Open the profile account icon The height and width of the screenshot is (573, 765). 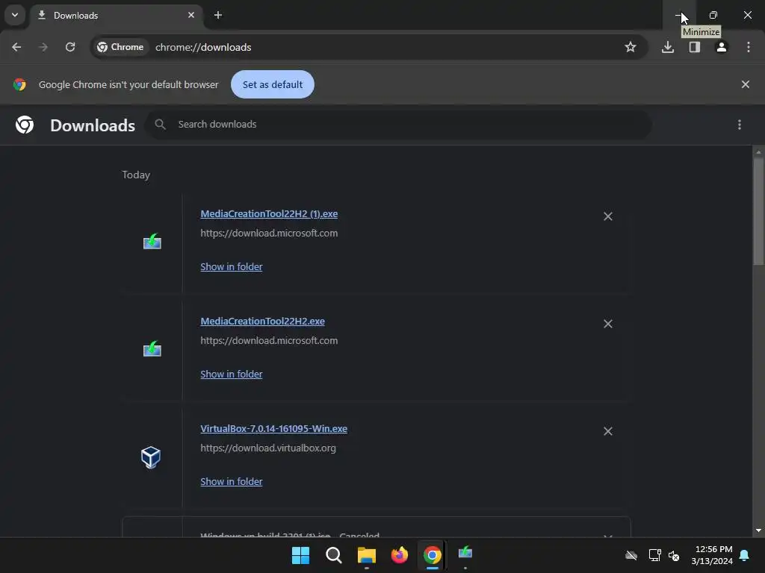pyautogui.click(x=722, y=47)
